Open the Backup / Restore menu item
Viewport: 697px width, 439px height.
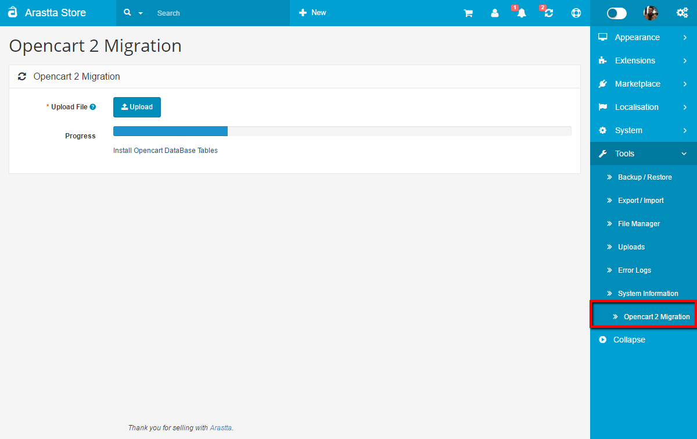click(x=644, y=177)
